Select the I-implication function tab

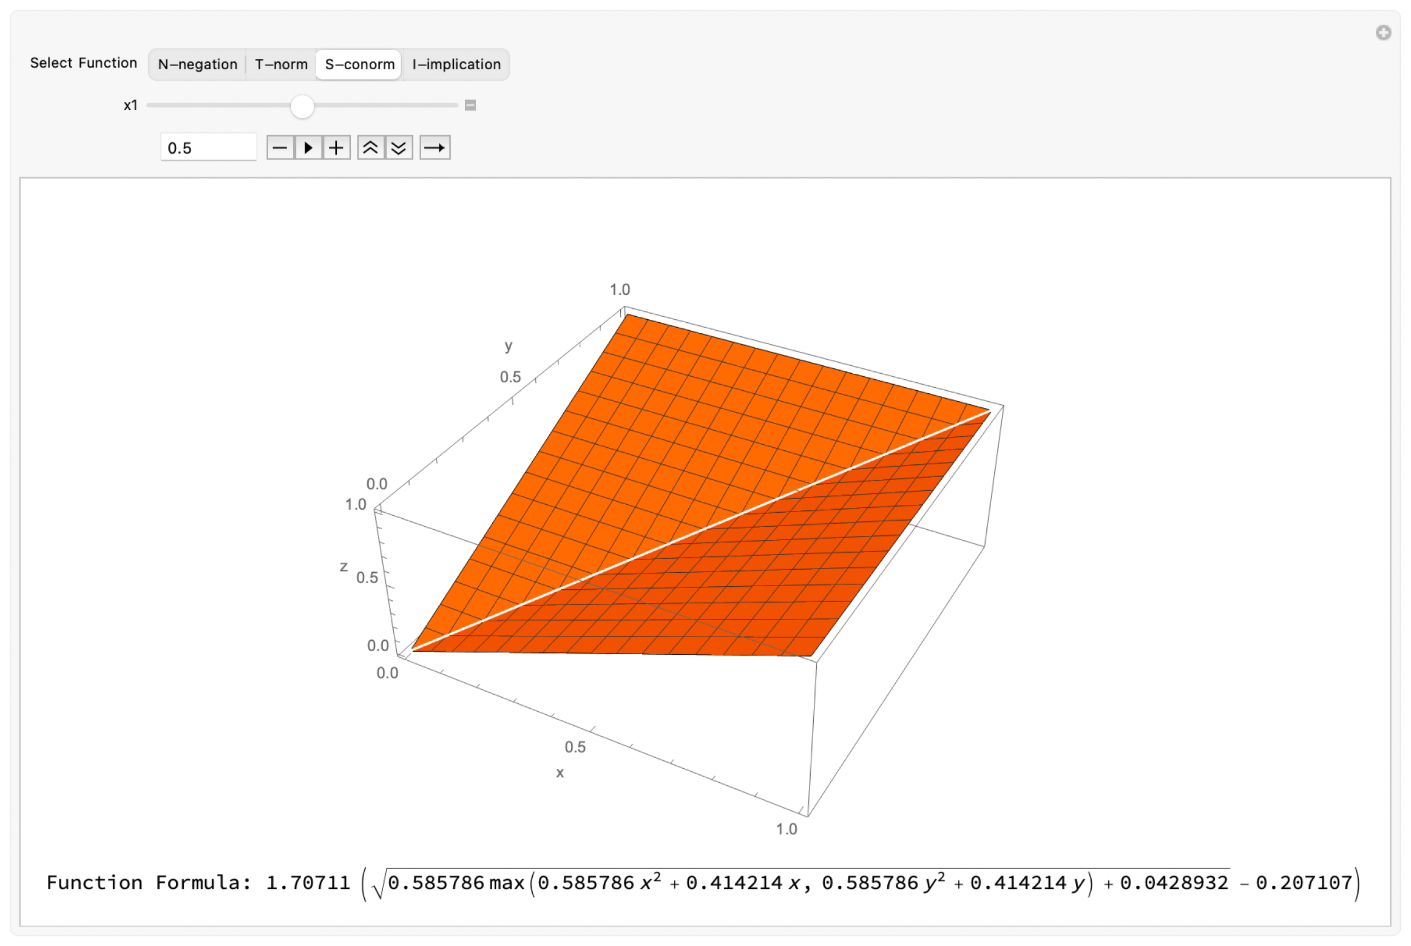(x=456, y=64)
